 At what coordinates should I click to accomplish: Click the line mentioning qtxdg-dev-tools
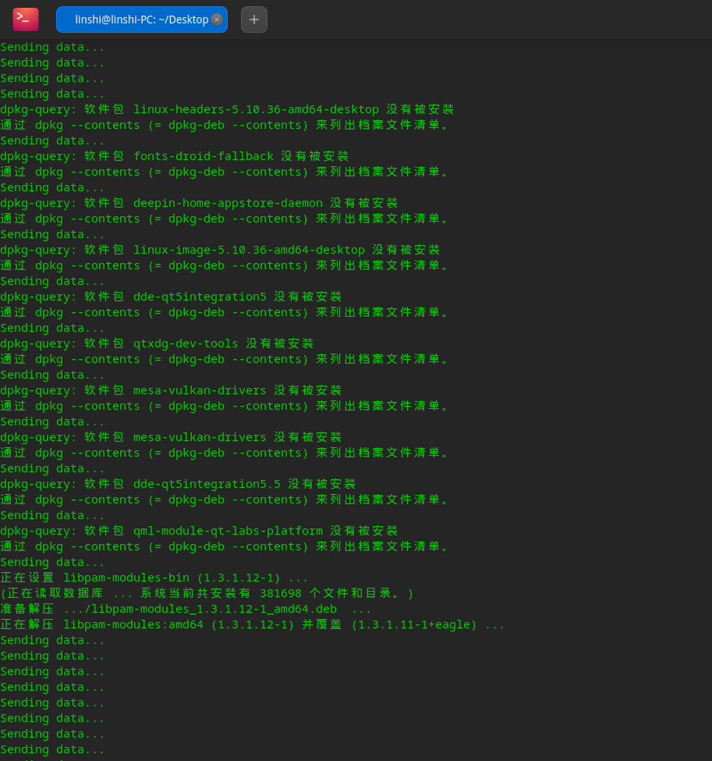click(x=158, y=343)
